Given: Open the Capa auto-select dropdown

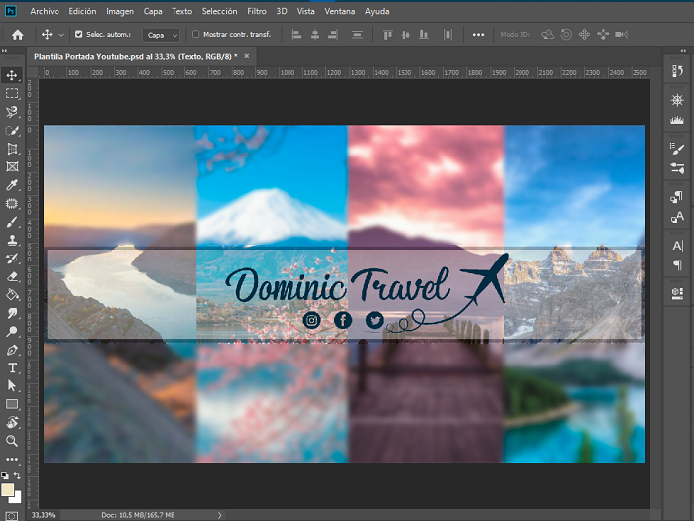Looking at the screenshot, I should pyautogui.click(x=161, y=35).
